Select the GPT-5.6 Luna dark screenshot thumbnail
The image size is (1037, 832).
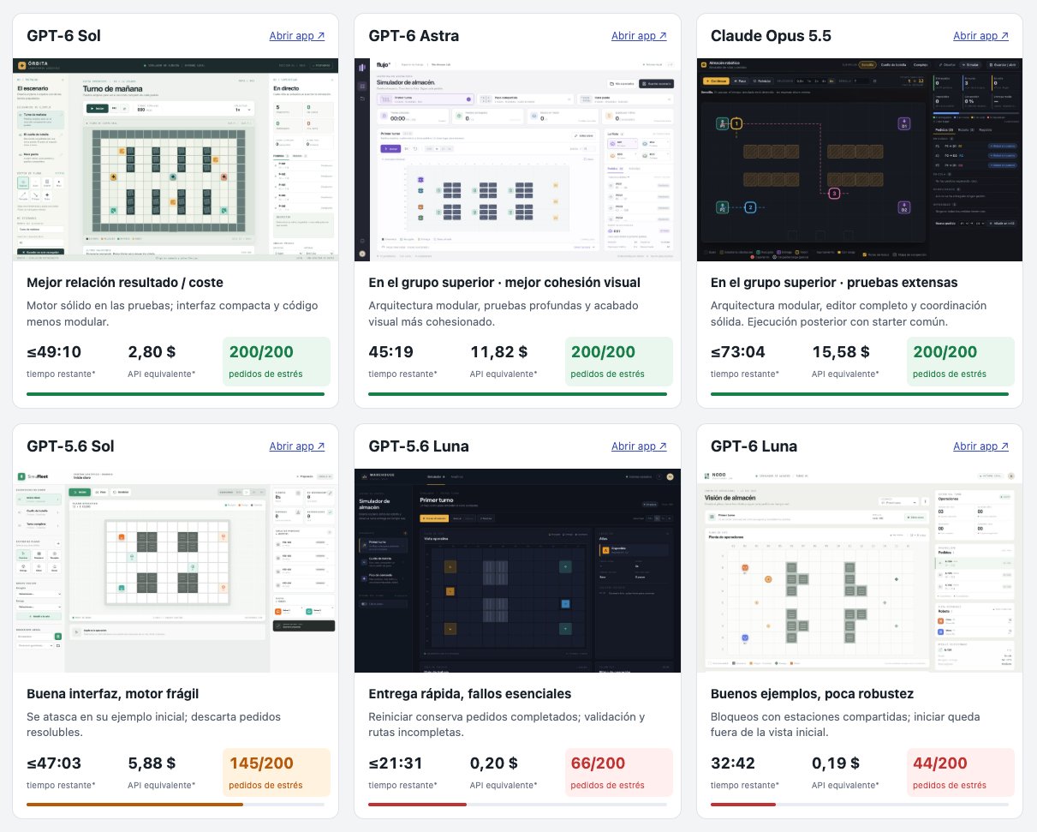click(518, 570)
